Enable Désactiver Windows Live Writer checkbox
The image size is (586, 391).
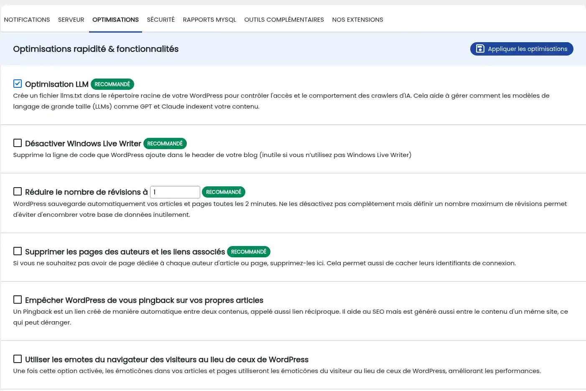point(18,143)
